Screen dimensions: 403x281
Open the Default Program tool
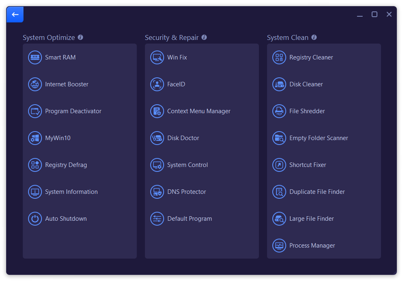(x=190, y=219)
